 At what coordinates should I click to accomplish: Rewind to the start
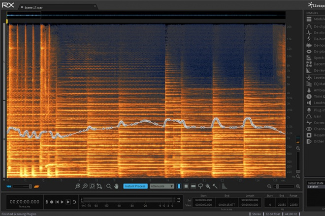pos(57,202)
